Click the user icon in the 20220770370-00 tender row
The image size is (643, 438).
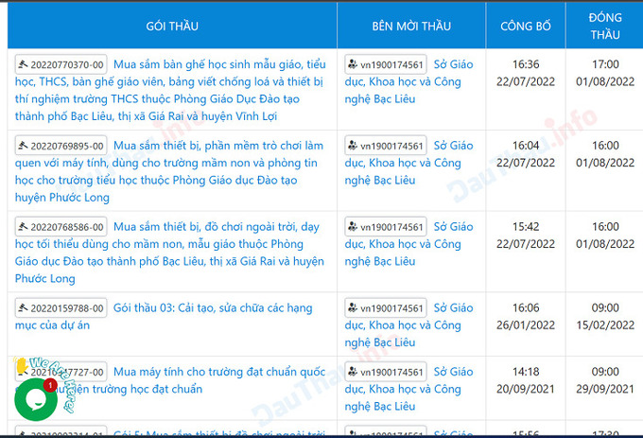click(x=353, y=65)
